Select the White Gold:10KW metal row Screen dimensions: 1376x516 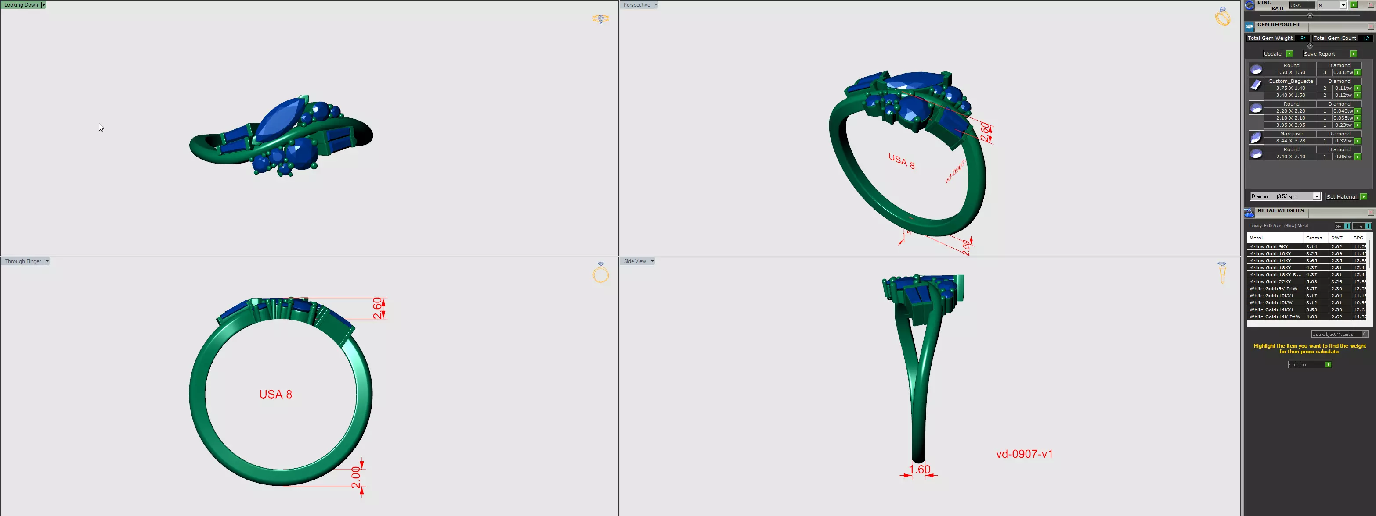click(x=1307, y=303)
